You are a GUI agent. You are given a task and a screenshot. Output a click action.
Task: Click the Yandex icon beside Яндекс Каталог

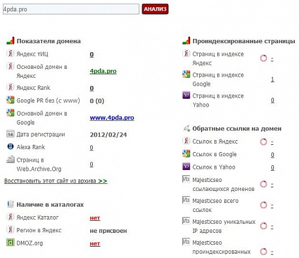[10, 217]
